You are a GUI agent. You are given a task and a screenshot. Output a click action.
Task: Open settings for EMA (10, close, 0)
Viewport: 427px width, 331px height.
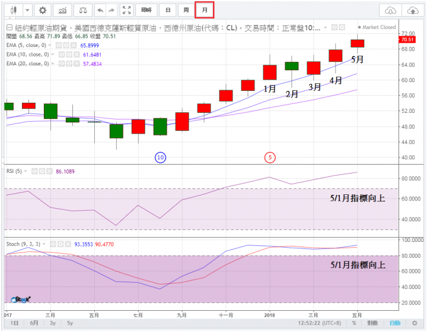click(69, 55)
